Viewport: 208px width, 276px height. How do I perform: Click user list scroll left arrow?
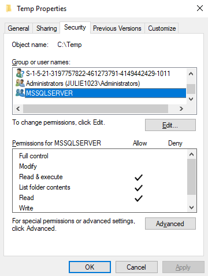point(18,108)
